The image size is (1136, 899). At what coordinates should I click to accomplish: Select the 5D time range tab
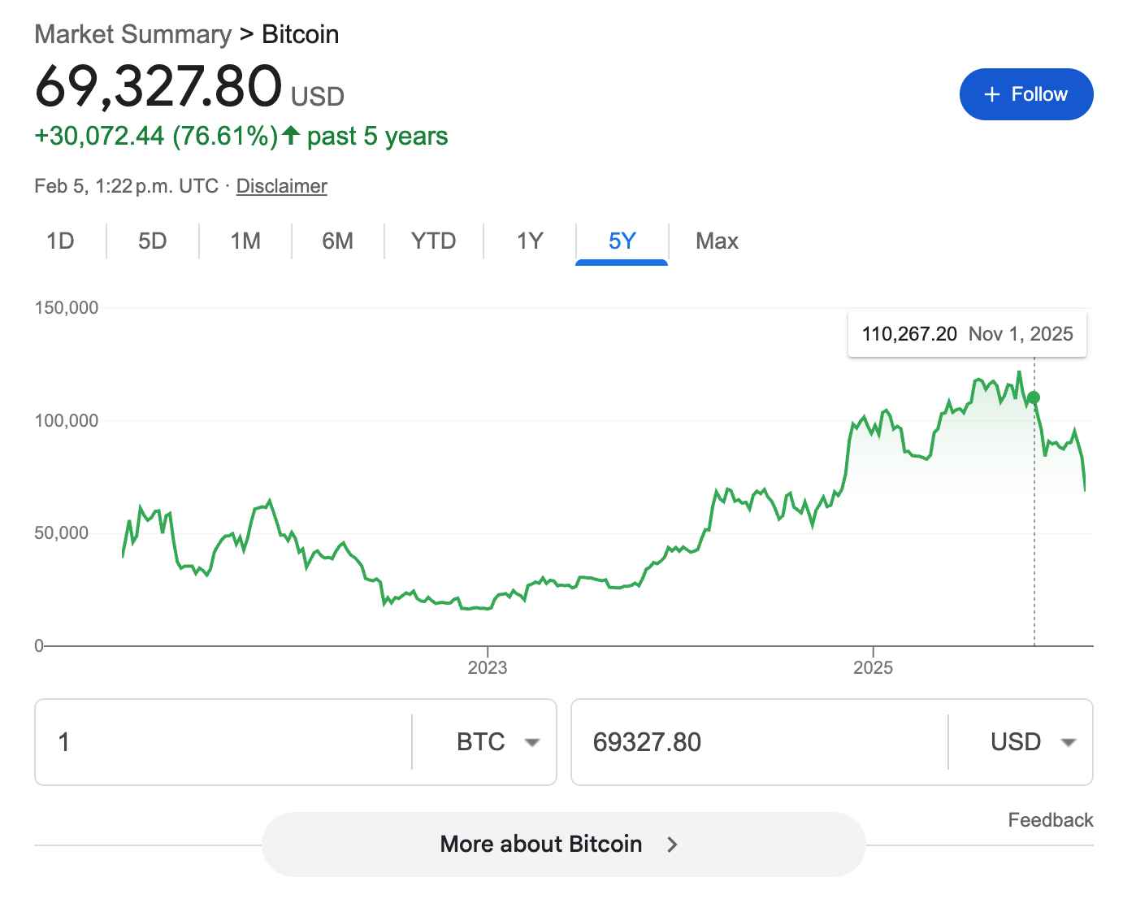152,241
